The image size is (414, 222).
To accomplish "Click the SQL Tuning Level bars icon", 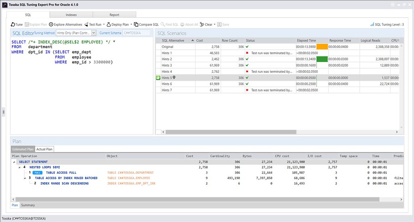I will click(x=372, y=25).
